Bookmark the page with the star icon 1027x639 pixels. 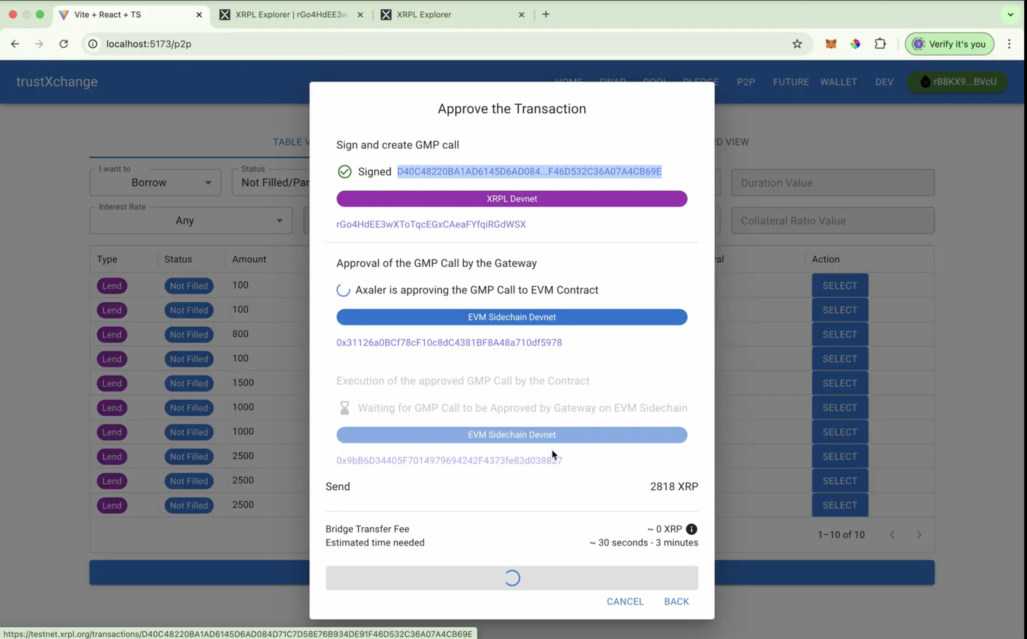[797, 44]
